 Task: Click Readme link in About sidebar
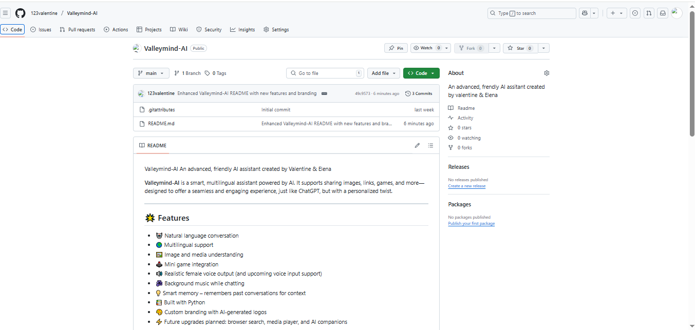tap(462, 108)
